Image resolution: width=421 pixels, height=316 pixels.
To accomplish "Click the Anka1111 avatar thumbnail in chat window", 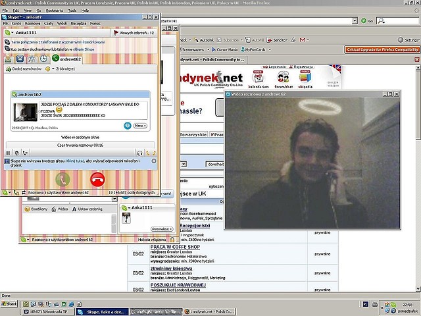I will click(126, 218).
